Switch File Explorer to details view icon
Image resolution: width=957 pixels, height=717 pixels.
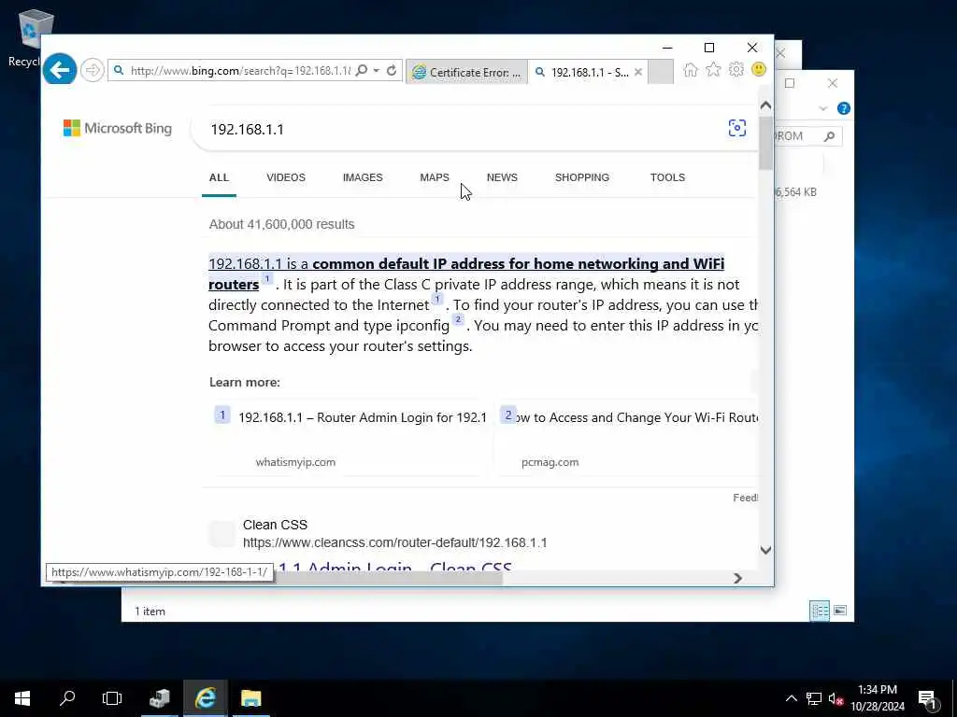(820, 611)
